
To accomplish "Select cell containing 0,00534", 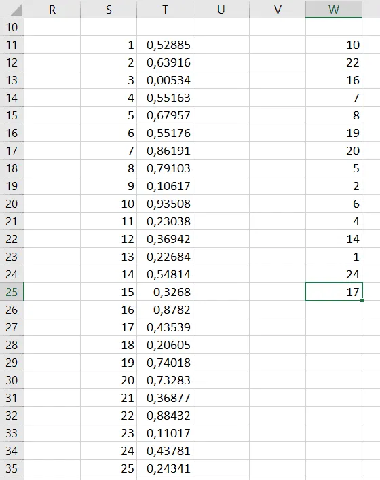I will pos(165,80).
